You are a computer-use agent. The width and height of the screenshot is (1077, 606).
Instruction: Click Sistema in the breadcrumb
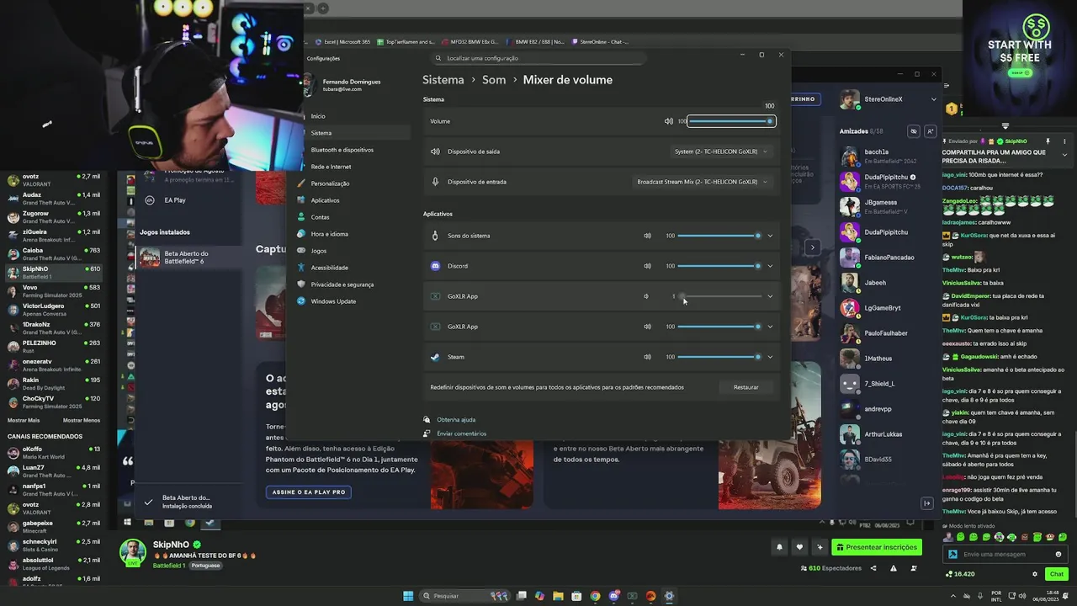pyautogui.click(x=443, y=80)
